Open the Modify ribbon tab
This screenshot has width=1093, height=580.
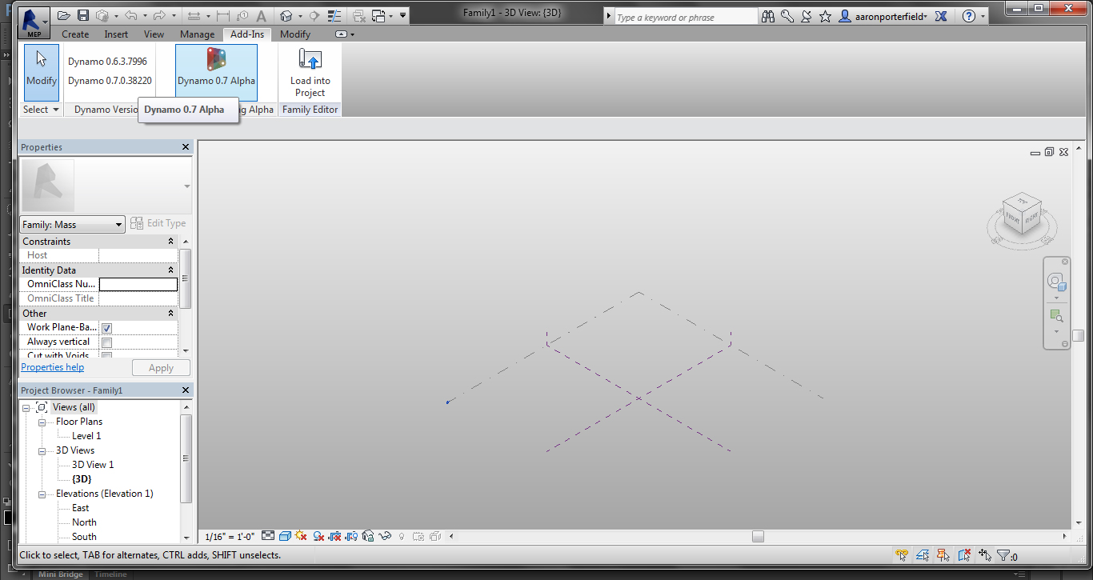(x=295, y=34)
